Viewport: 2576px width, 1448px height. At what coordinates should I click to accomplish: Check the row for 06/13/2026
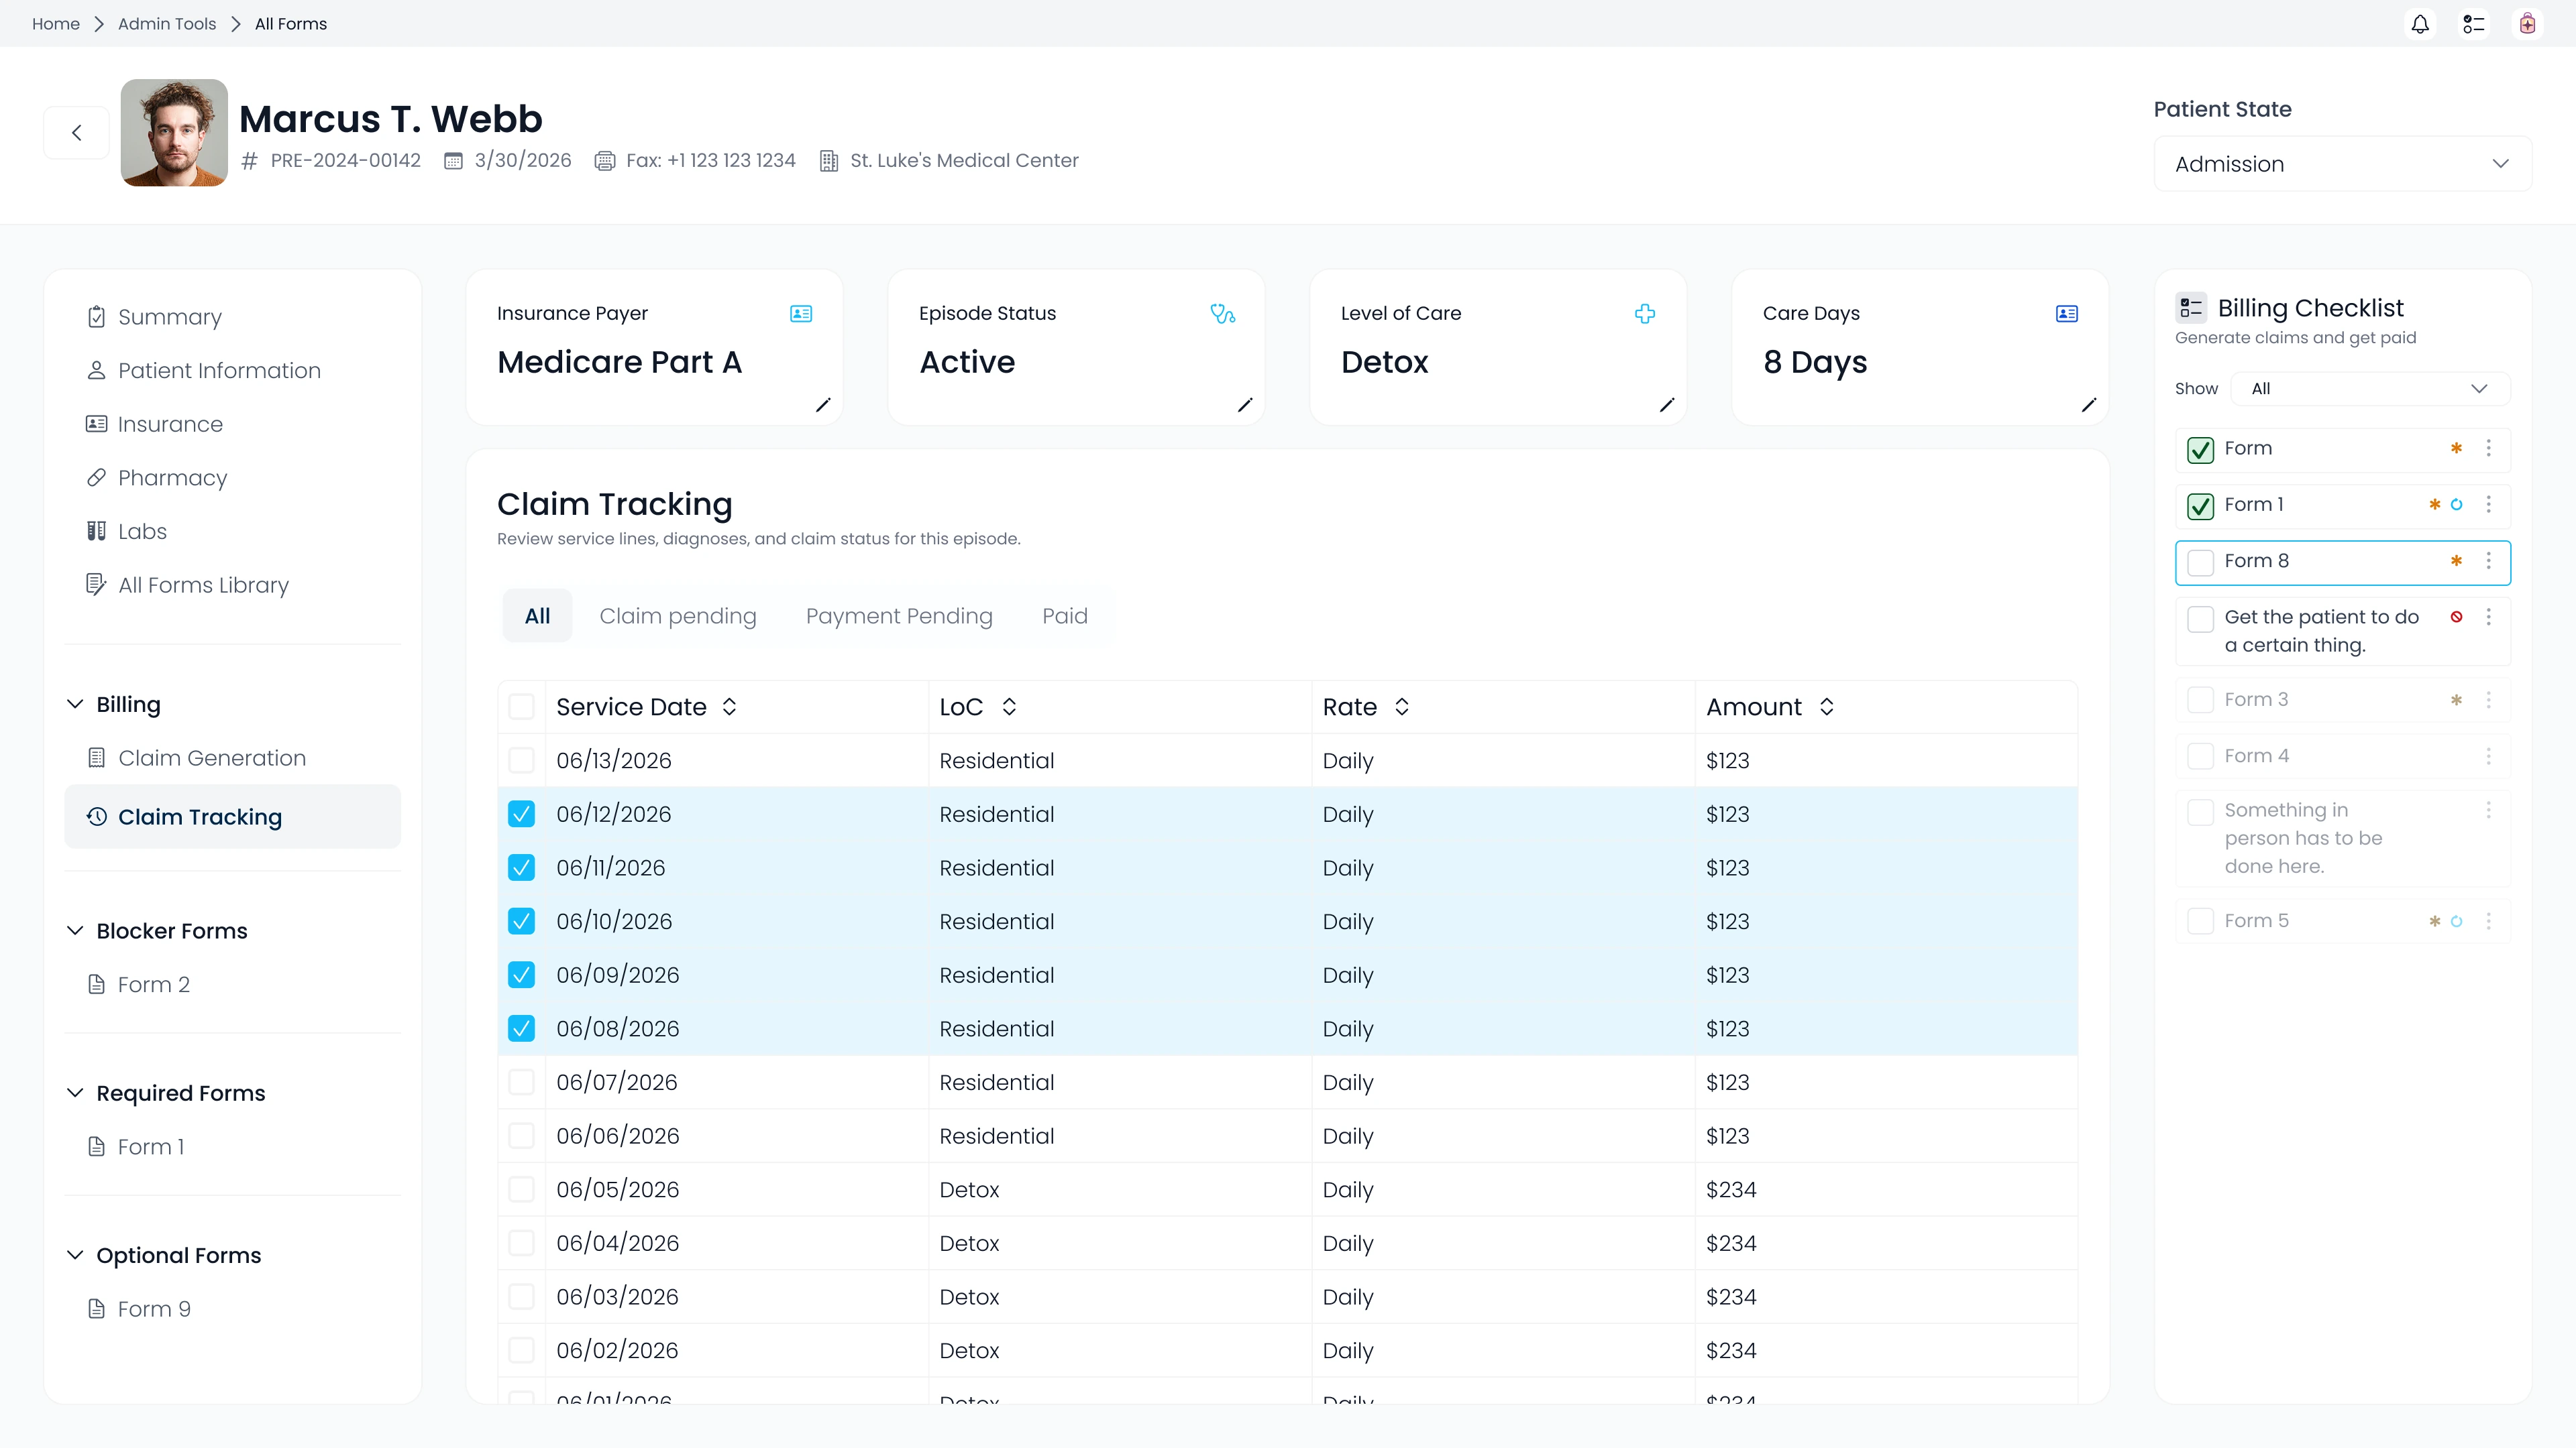(x=521, y=760)
